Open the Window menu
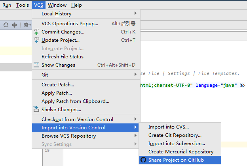The image size is (247, 166). (57, 5)
